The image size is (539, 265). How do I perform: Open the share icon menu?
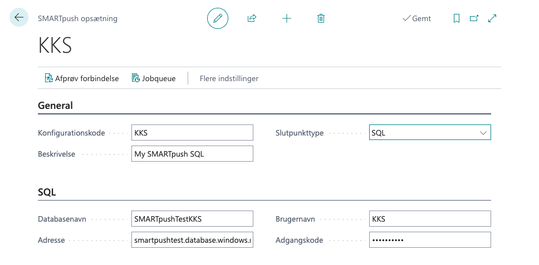[x=252, y=18]
